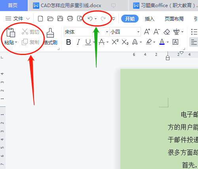Switch to the 开始 ribbon tab

[x=130, y=19]
